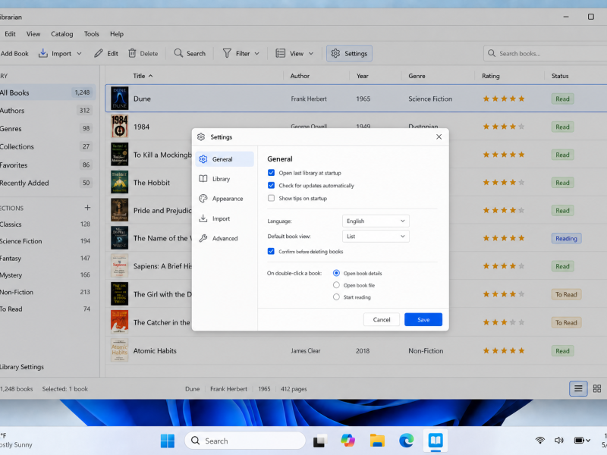Enable Show tips on startup
The height and width of the screenshot is (455, 607).
(x=271, y=198)
